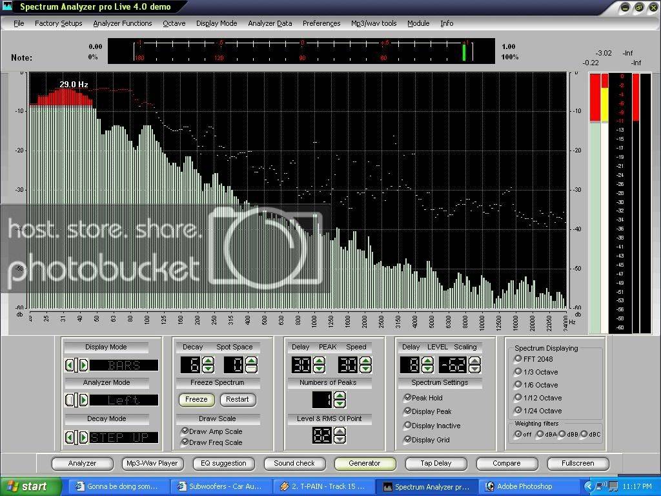Viewport: 661px width, 496px height.
Task: Click the Windows start button
Action: click(x=30, y=487)
